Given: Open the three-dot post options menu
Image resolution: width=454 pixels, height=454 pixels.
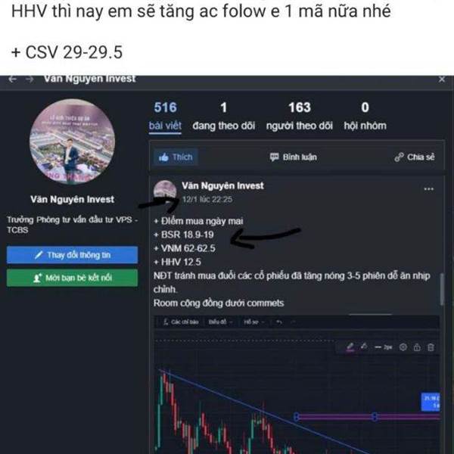Looking at the screenshot, I should point(428,189).
